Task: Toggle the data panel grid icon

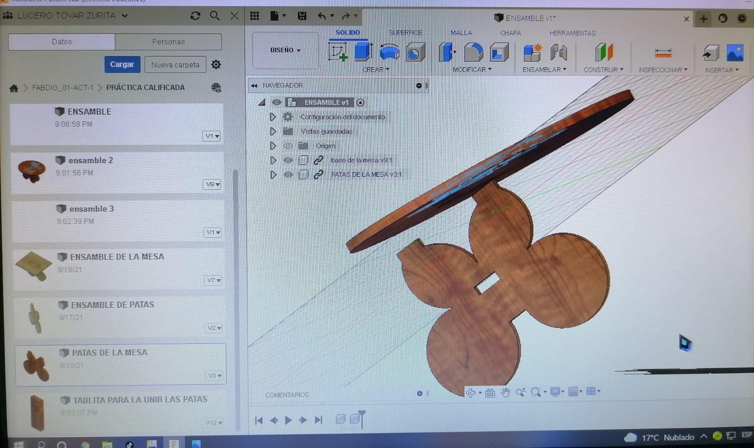Action: click(x=254, y=16)
